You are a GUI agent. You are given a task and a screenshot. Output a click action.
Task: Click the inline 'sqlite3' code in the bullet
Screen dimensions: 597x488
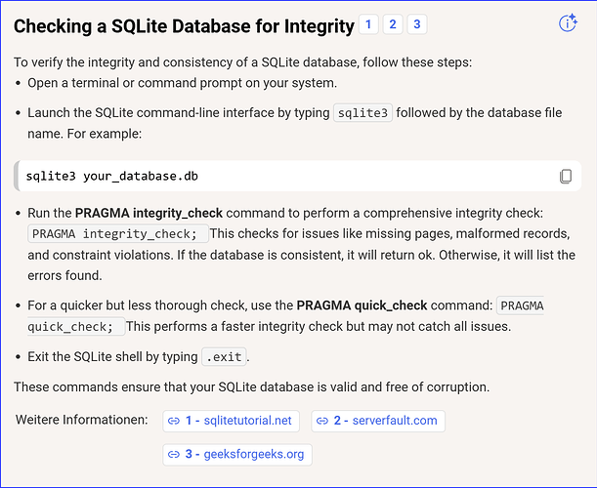[x=362, y=113]
